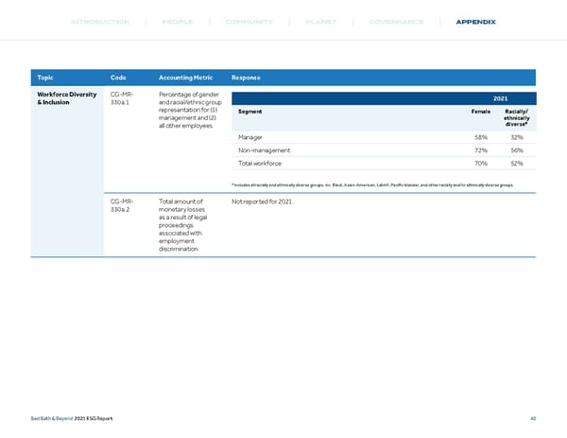Click code CG-MR-330a.2

[122, 206]
